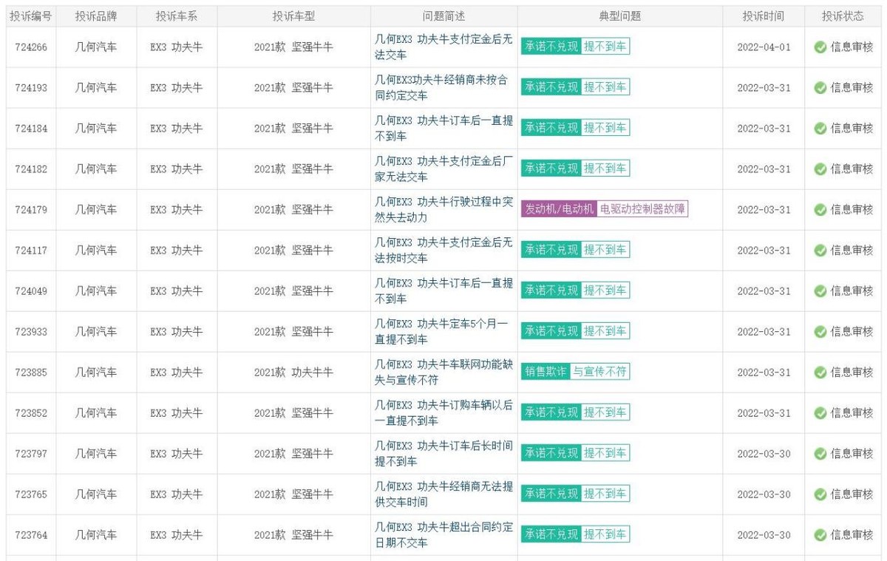Click the '2021款 功夫牛牛' model cell
This screenshot has width=887, height=561.
point(293,373)
